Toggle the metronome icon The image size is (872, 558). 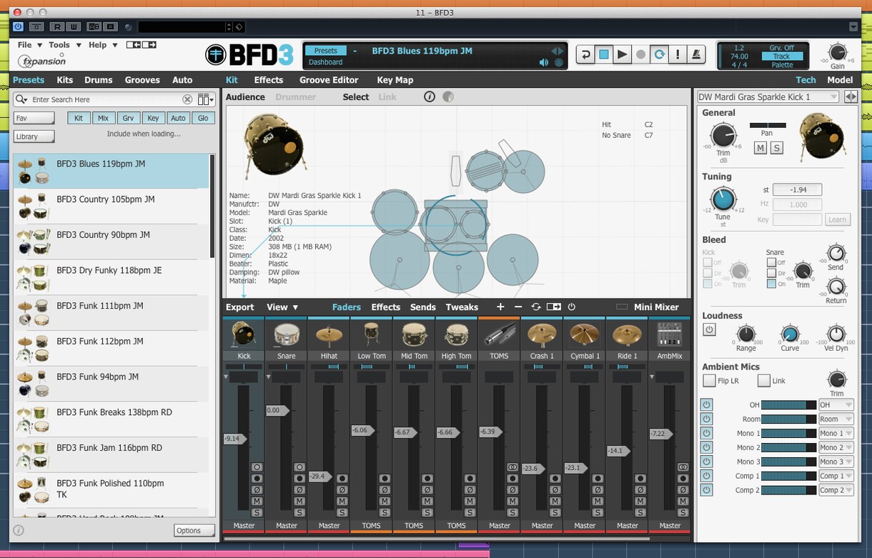[x=696, y=54]
